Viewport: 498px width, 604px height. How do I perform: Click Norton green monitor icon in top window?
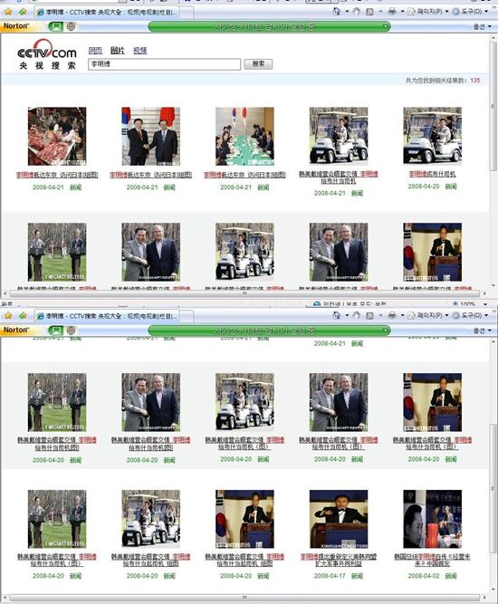click(x=56, y=26)
